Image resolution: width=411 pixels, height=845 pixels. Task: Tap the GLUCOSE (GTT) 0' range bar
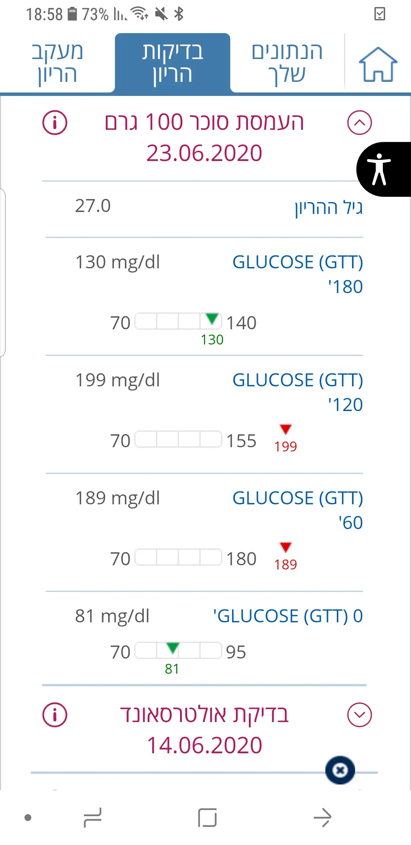pyautogui.click(x=178, y=650)
